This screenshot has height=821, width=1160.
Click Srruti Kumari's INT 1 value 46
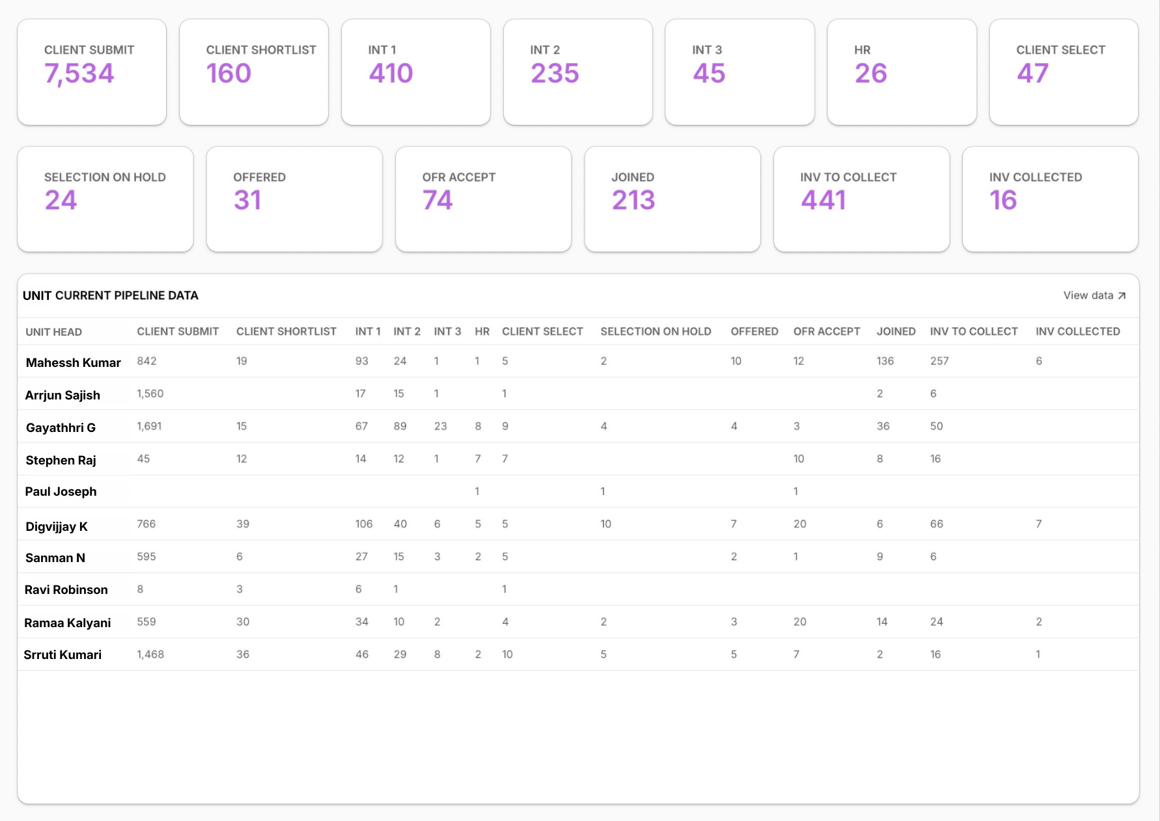[362, 654]
